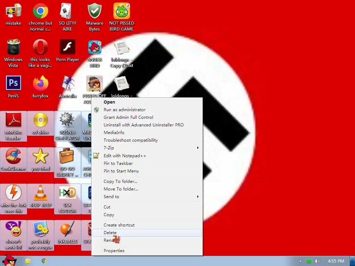Select 'Run as administrator'

(x=147, y=110)
